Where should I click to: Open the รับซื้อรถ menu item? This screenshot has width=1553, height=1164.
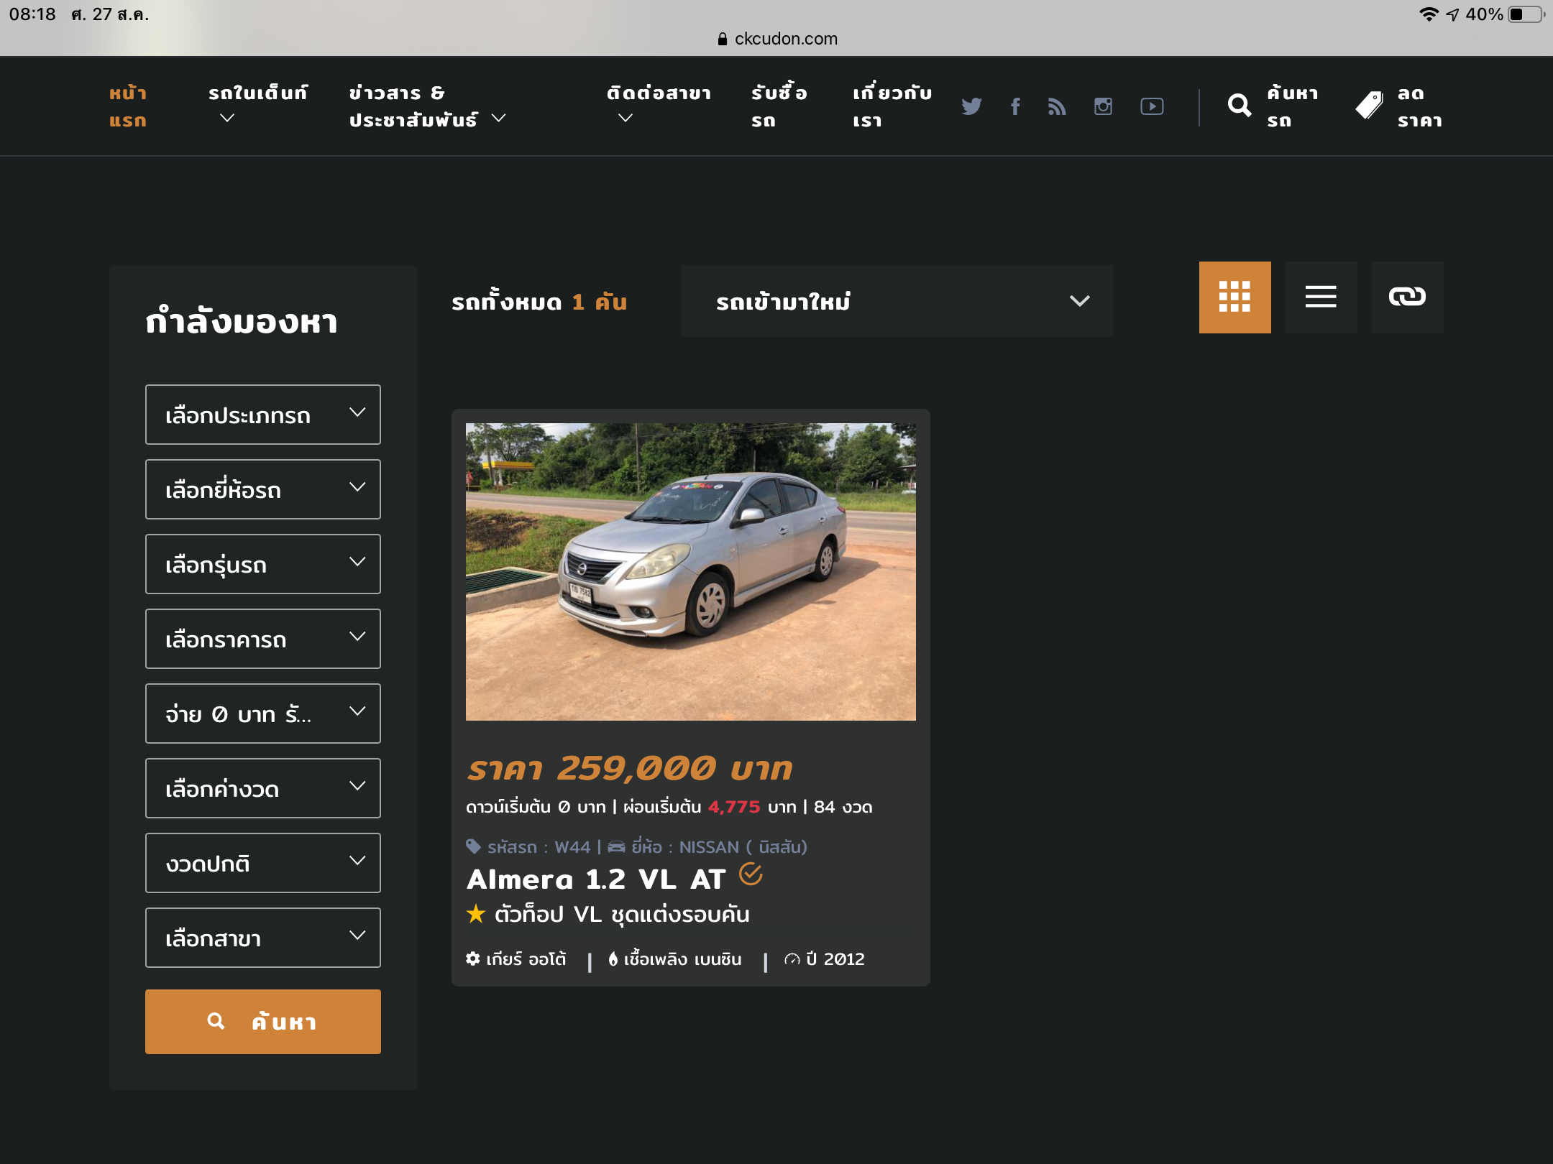[x=779, y=106]
